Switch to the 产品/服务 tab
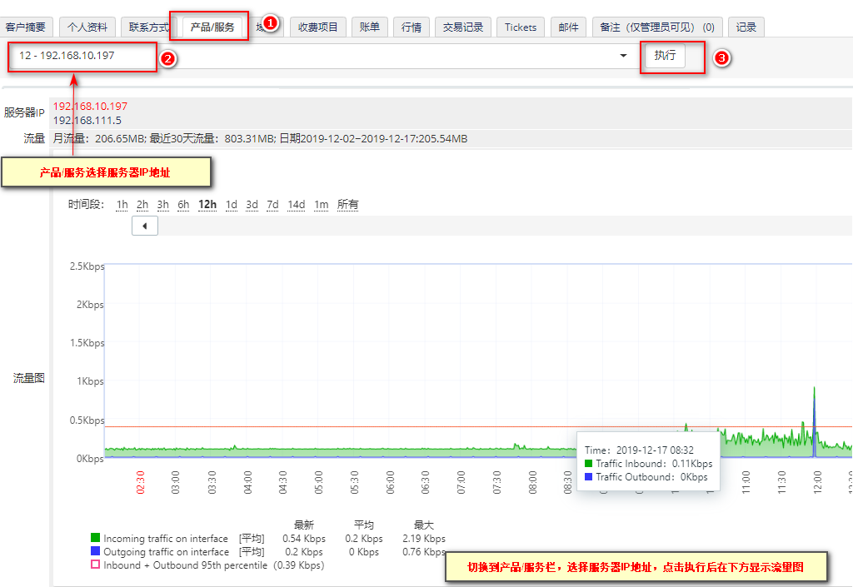This screenshot has height=587, width=853. pos(212,27)
